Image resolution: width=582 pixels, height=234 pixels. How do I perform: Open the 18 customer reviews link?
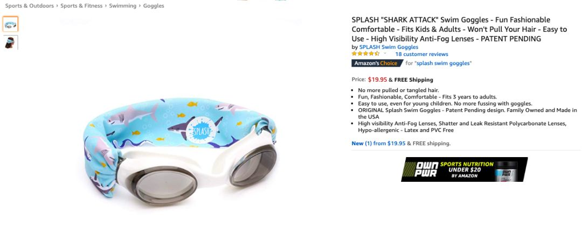pyautogui.click(x=421, y=54)
